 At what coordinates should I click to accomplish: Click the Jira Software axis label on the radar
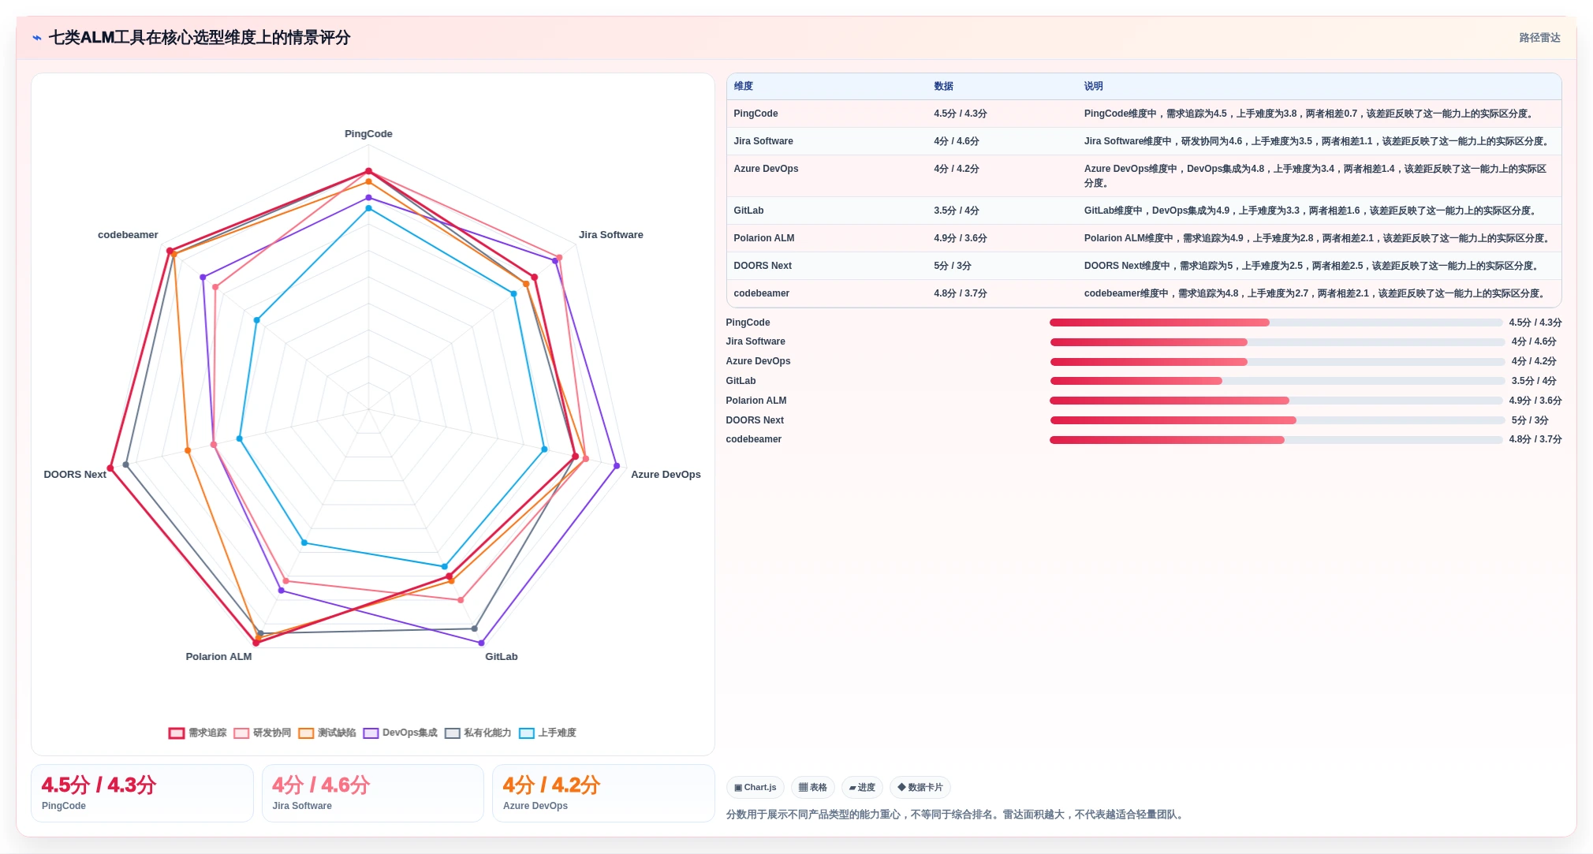611,235
